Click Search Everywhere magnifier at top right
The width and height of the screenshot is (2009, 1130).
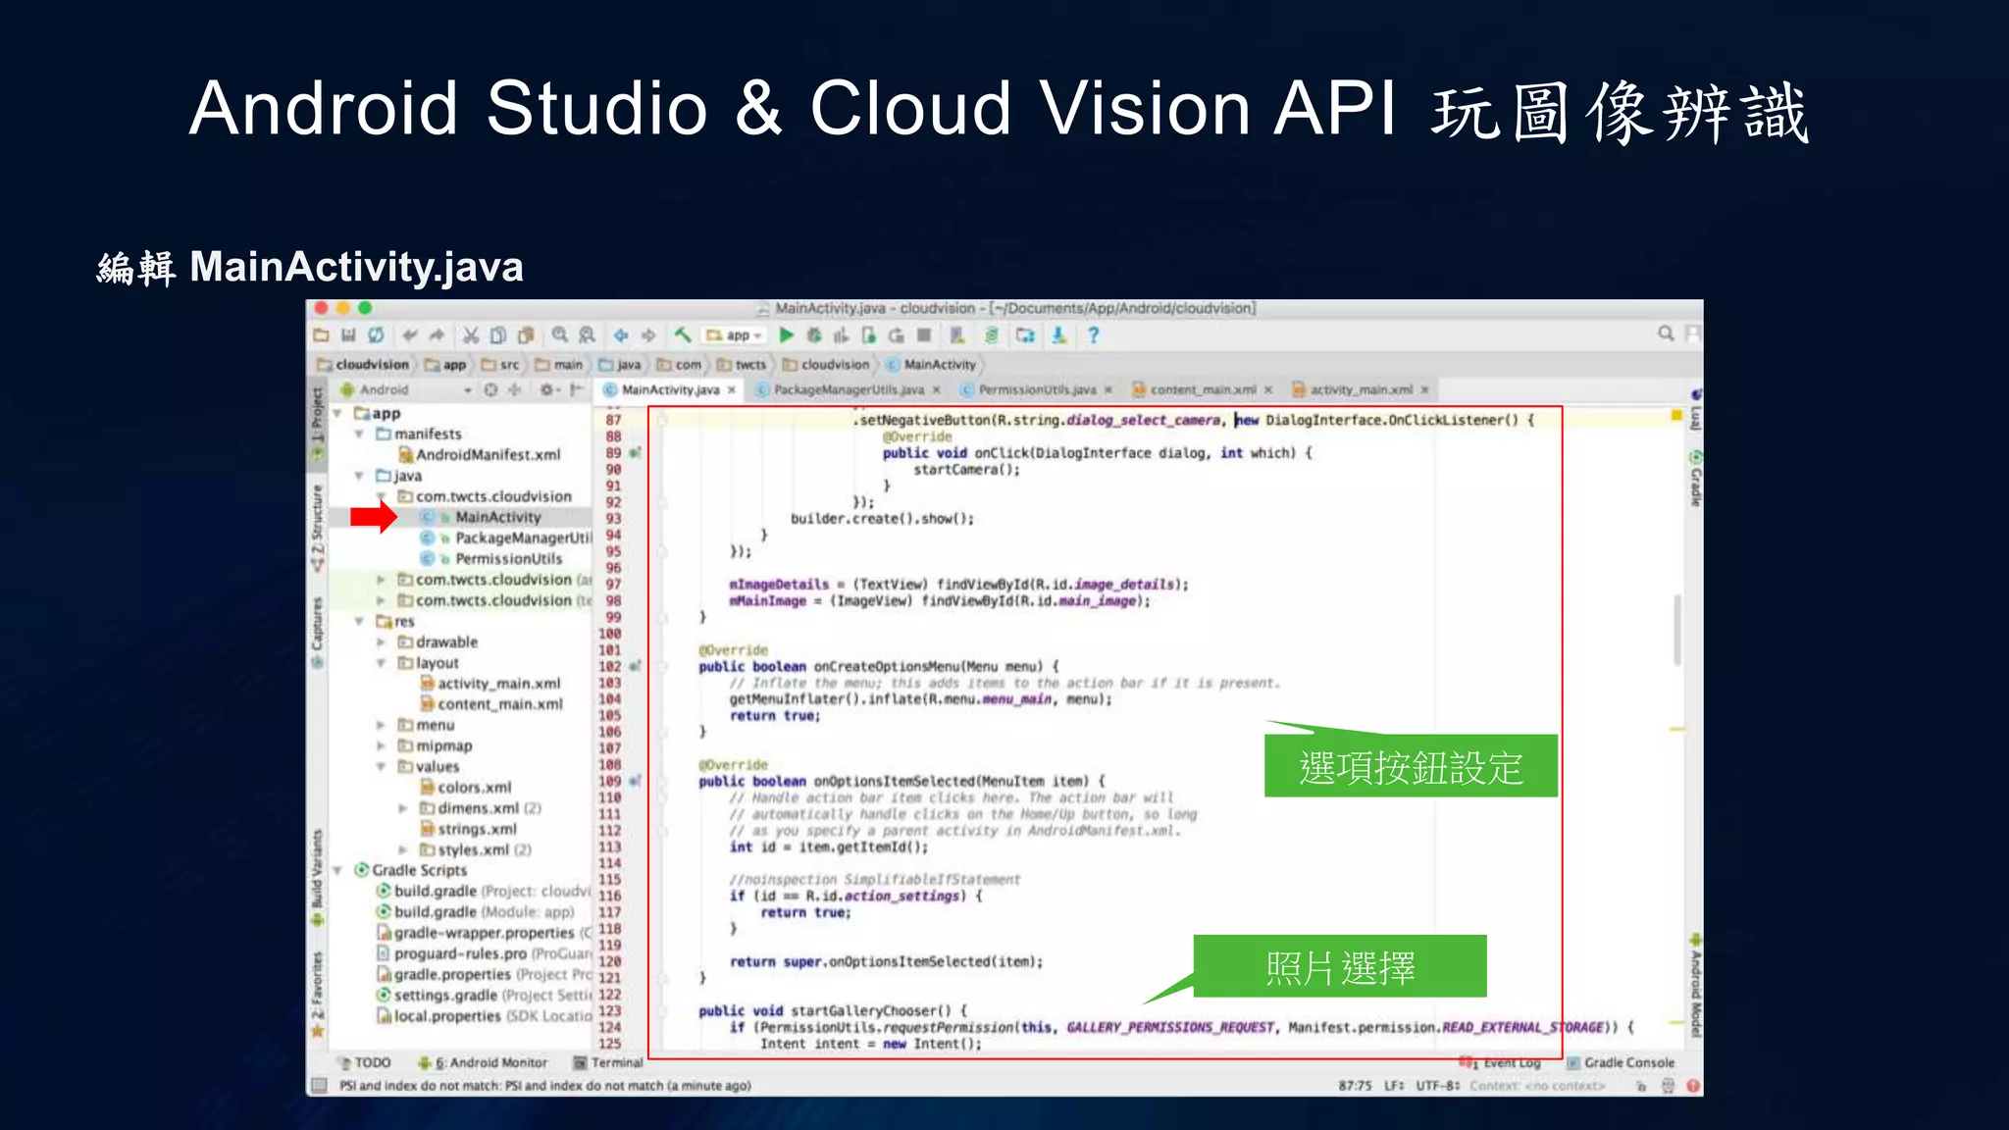coord(1666,334)
